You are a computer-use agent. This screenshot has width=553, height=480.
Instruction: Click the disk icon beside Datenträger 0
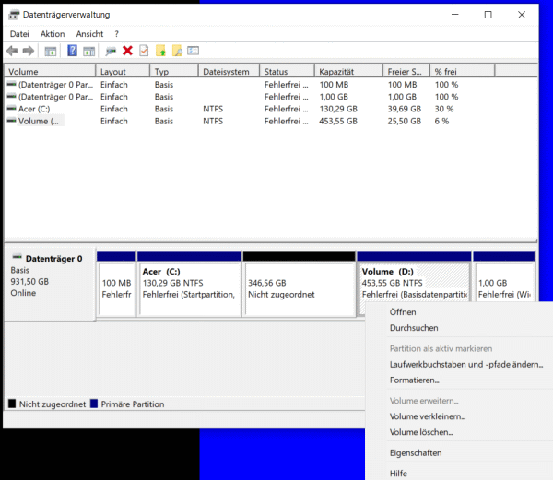pos(18,257)
